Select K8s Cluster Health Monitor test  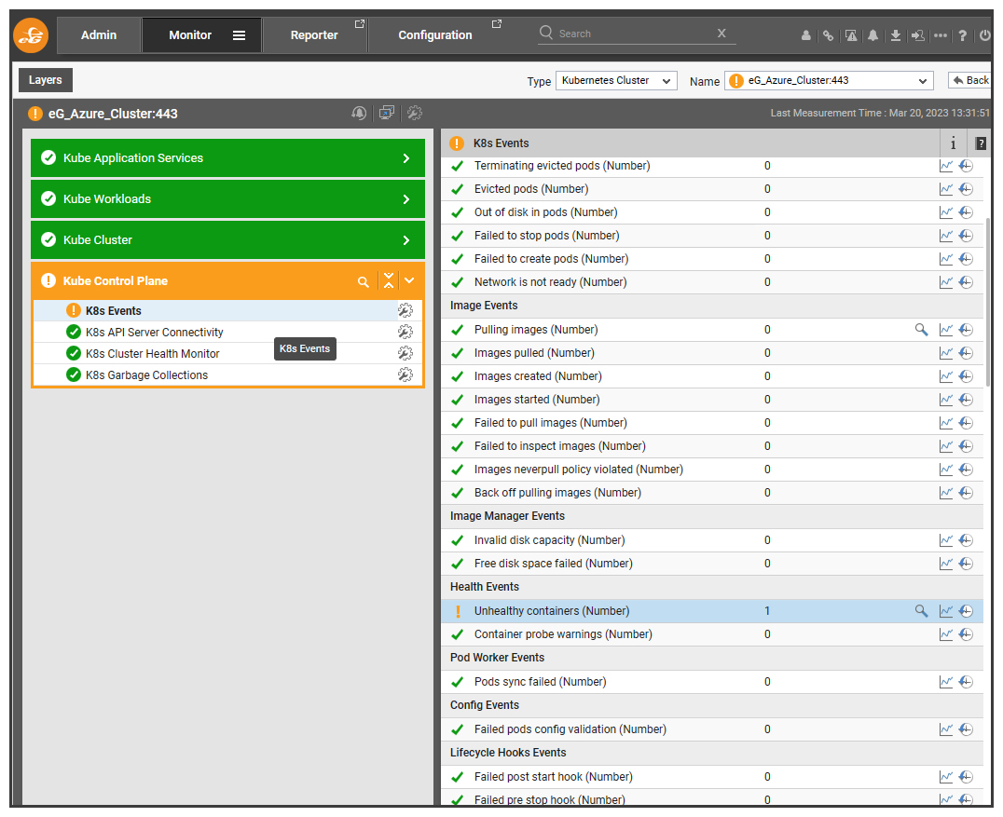[152, 353]
